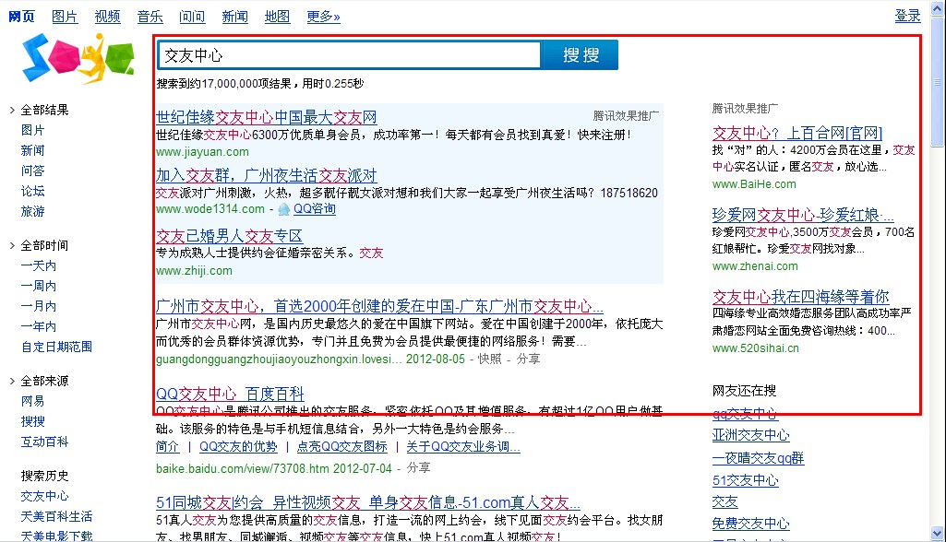This screenshot has height=542, width=946.
Task: Click the blue 搜搜 search button
Action: coord(581,55)
